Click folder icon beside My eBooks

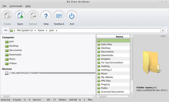coord(99,77)
